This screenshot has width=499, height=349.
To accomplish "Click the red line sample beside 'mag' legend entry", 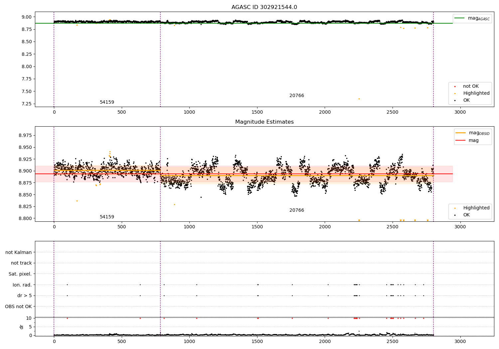I will pos(461,141).
